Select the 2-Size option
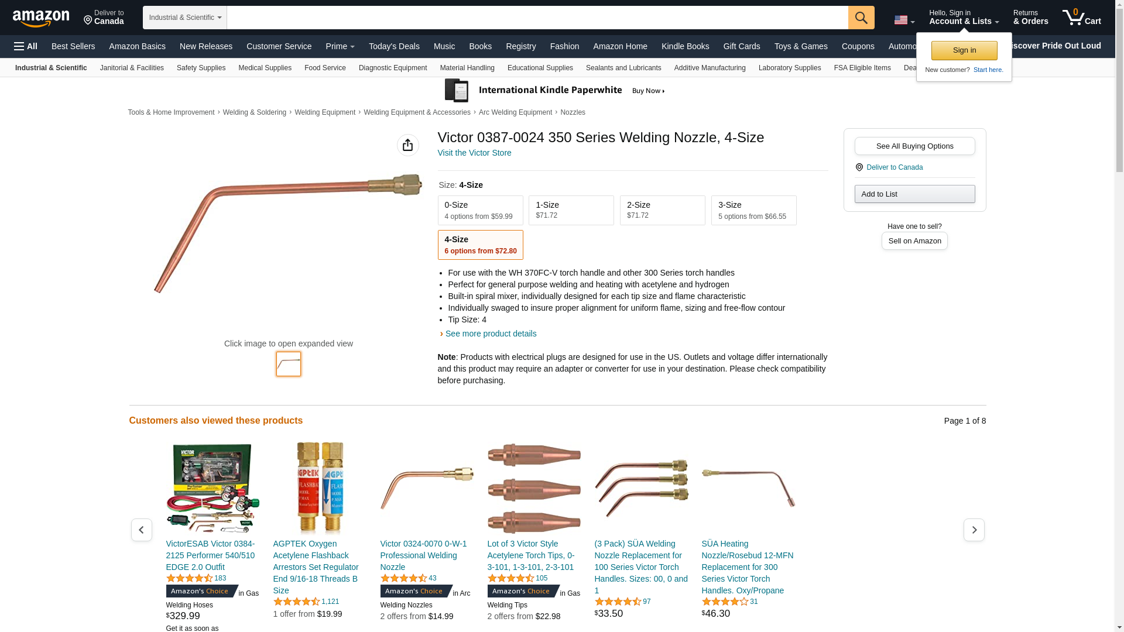This screenshot has height=632, width=1124. pyautogui.click(x=662, y=210)
